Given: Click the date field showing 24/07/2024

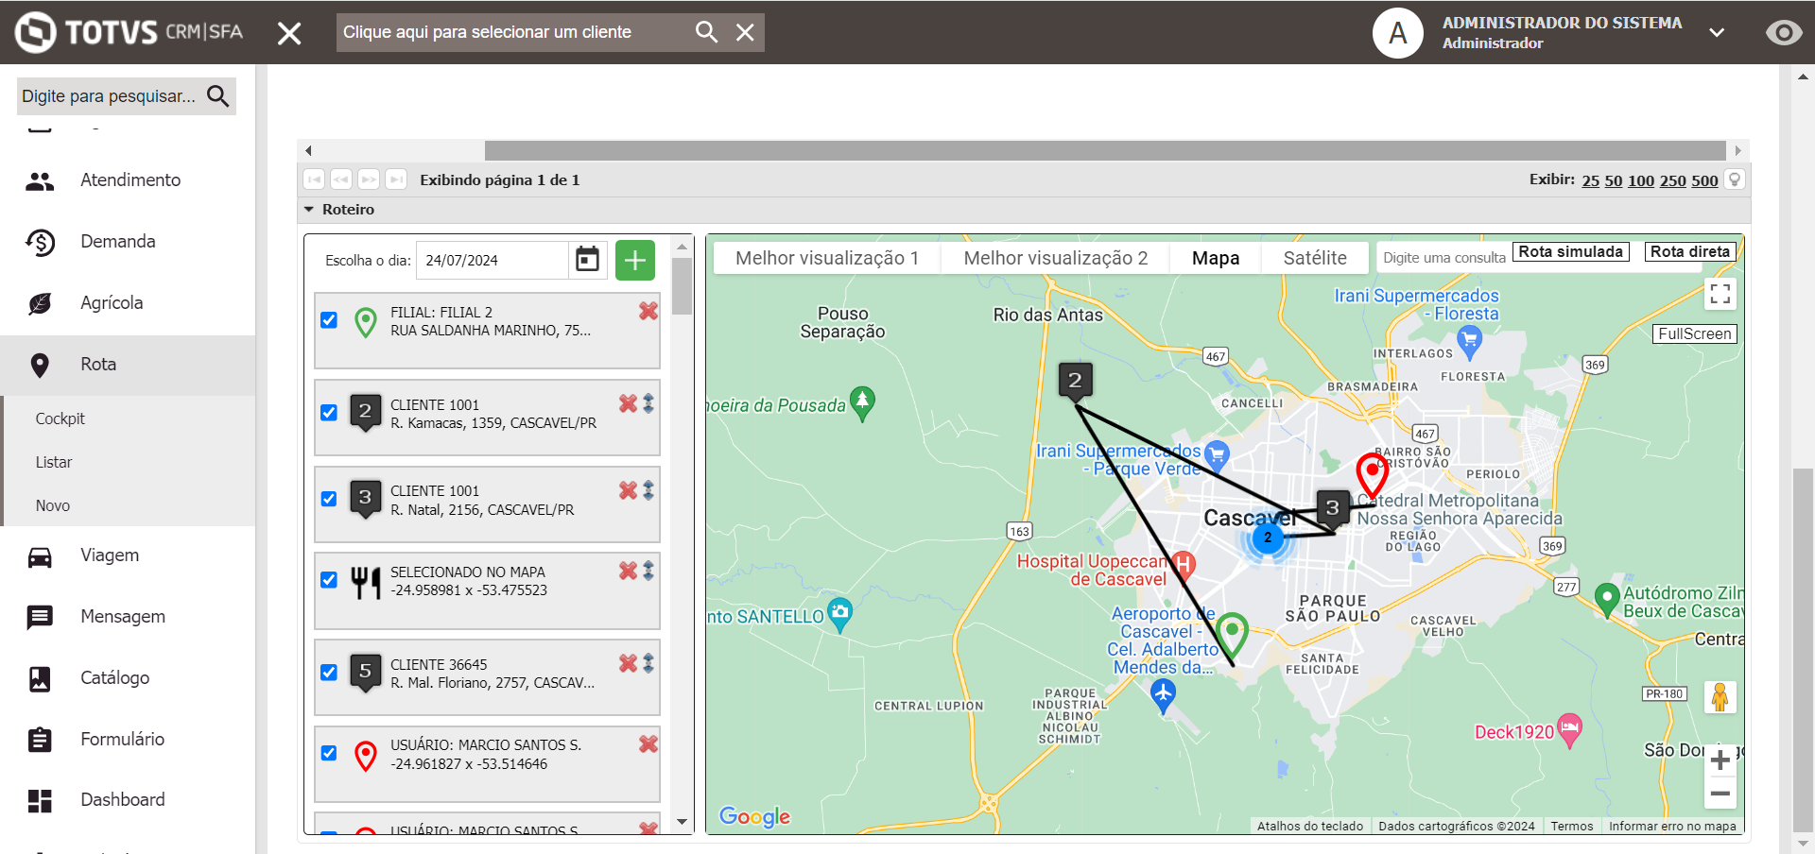Looking at the screenshot, I should tap(492, 260).
